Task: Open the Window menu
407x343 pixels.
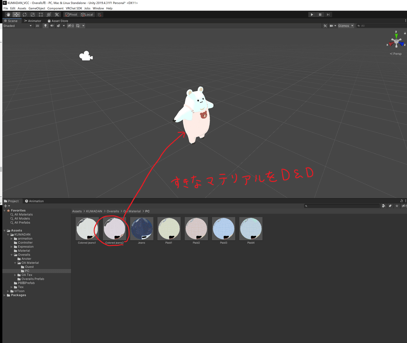Action: coord(98,8)
